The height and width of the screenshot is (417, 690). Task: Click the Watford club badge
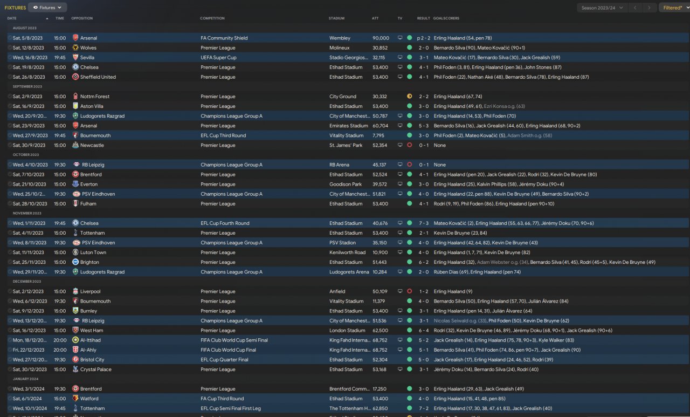[x=75, y=399]
